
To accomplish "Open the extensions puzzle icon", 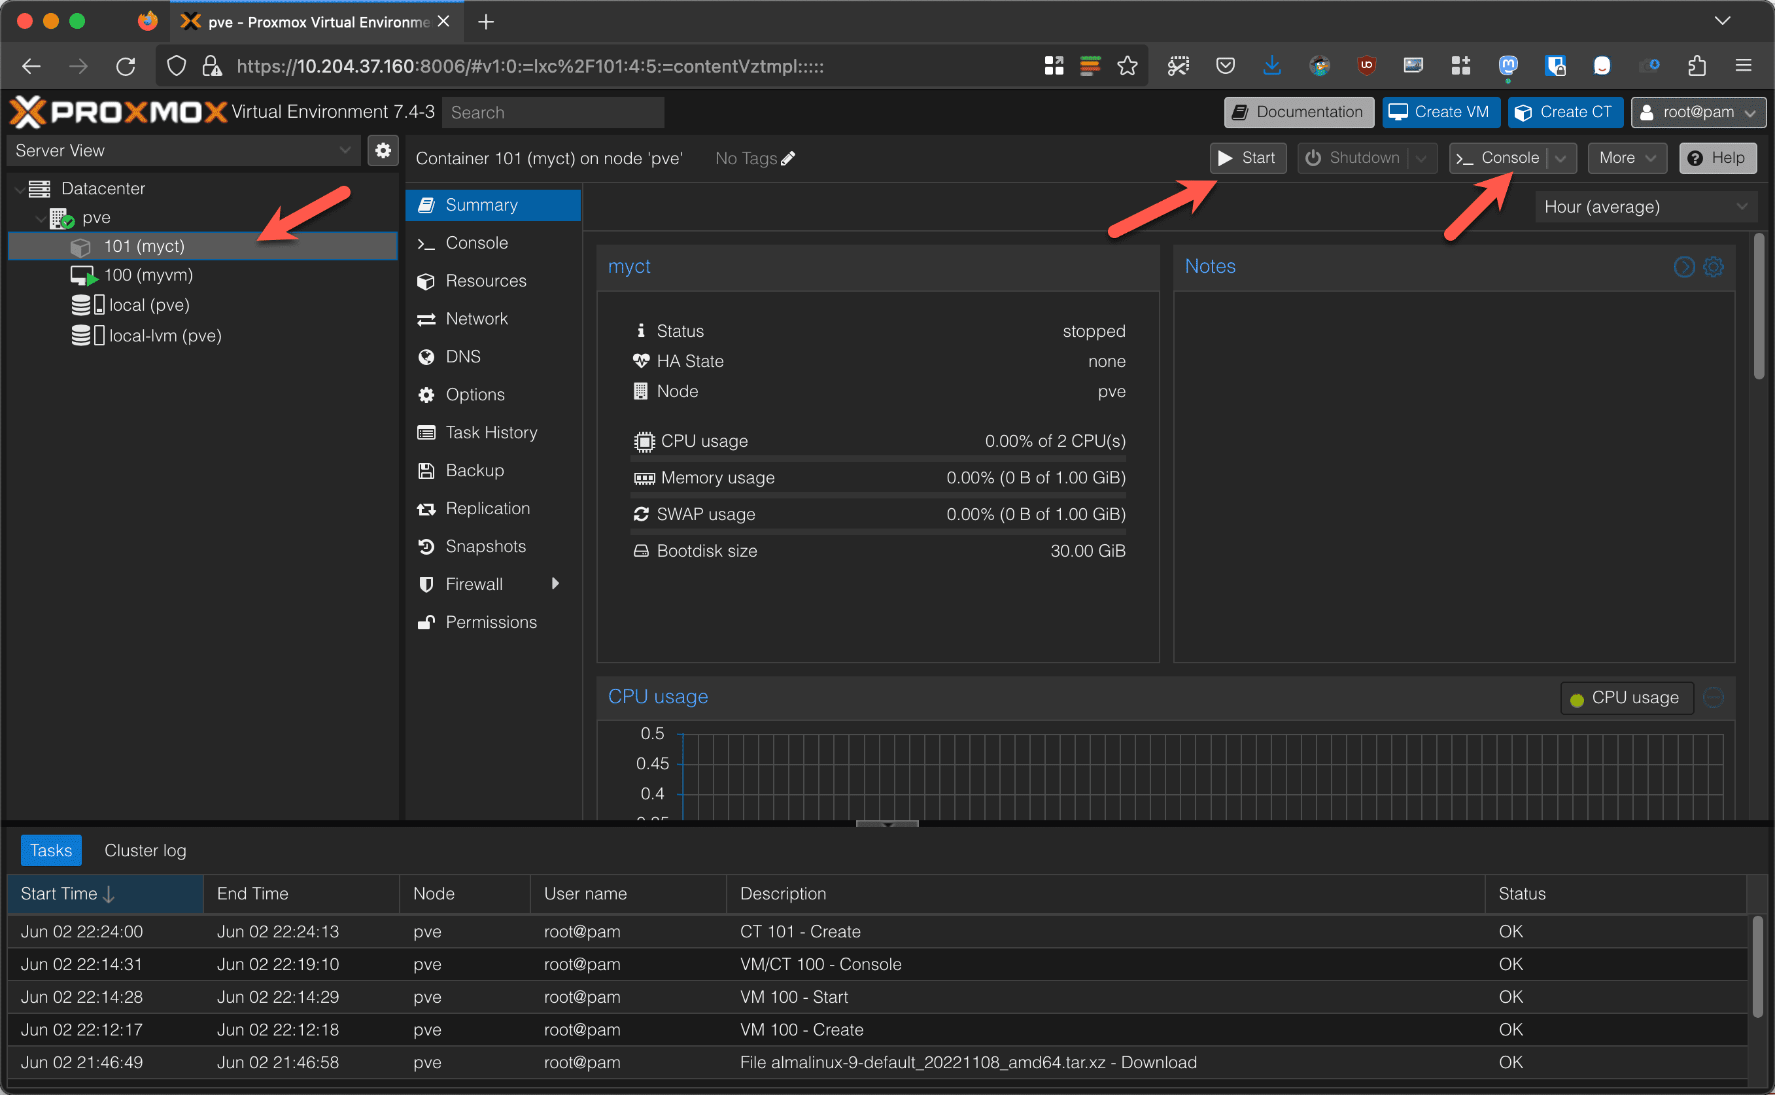I will tap(1697, 66).
